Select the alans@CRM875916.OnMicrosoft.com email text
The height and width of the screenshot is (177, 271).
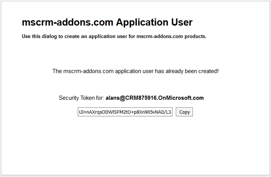155,98
